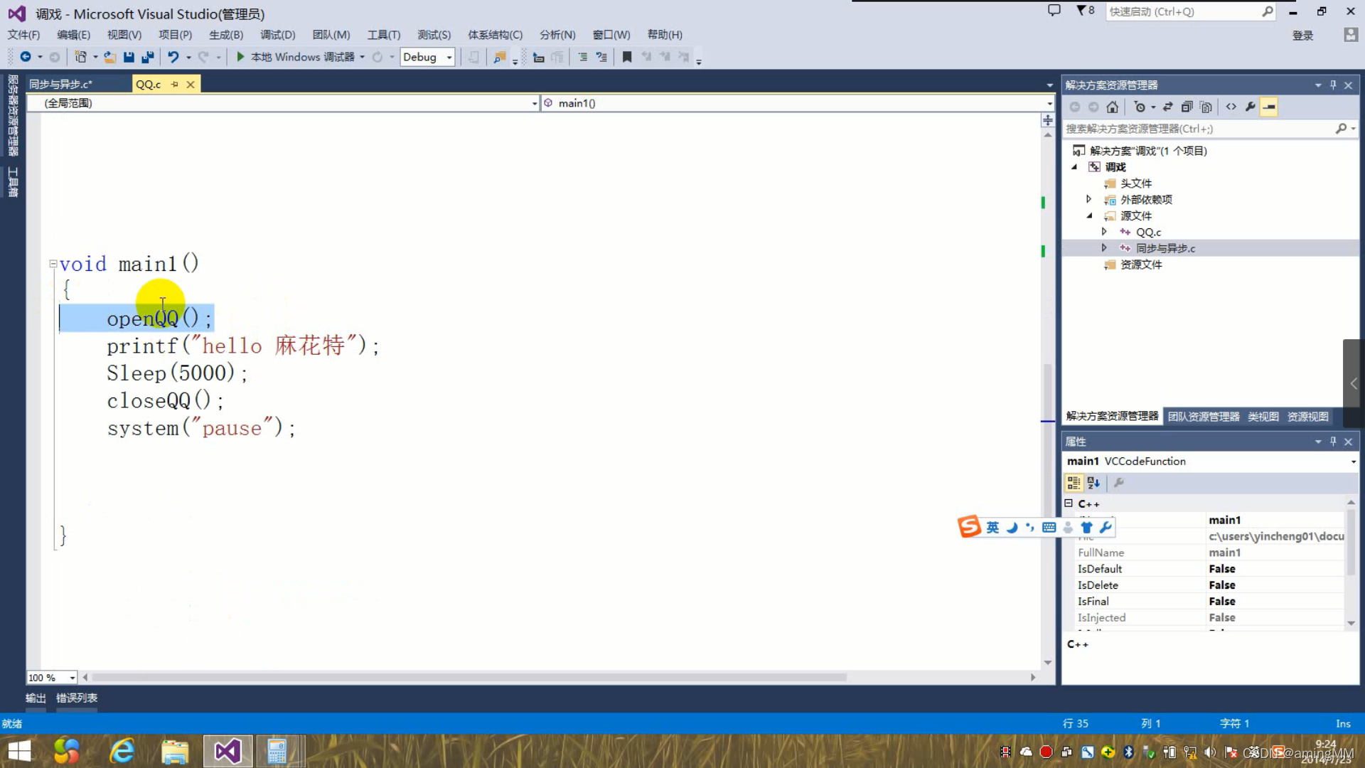Open Properties with the wrench icon

pos(1251,107)
